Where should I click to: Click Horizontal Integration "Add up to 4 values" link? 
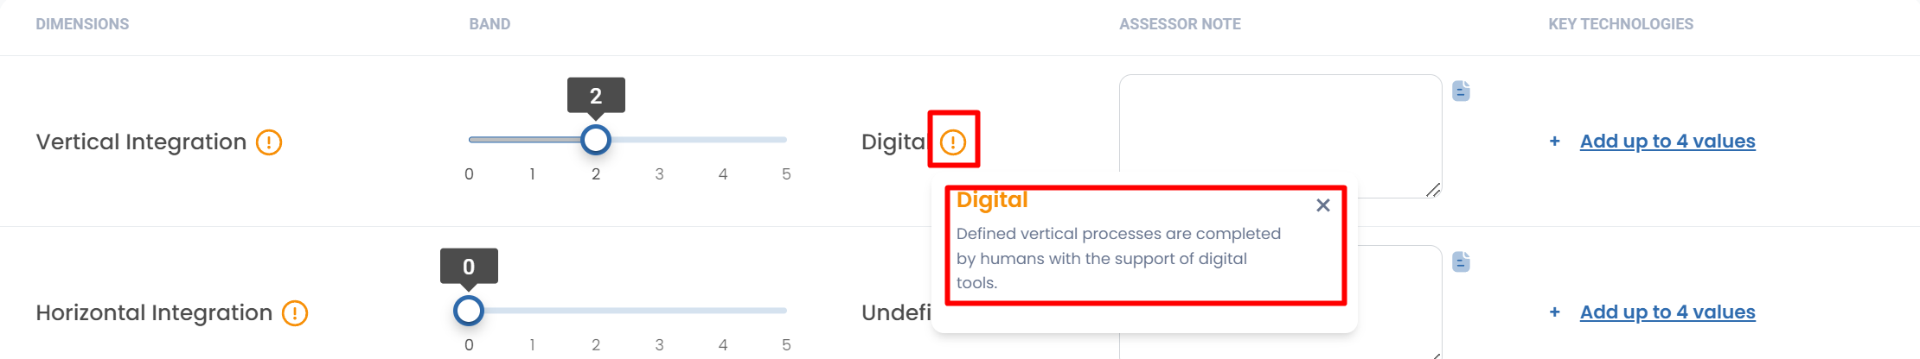[1667, 312]
